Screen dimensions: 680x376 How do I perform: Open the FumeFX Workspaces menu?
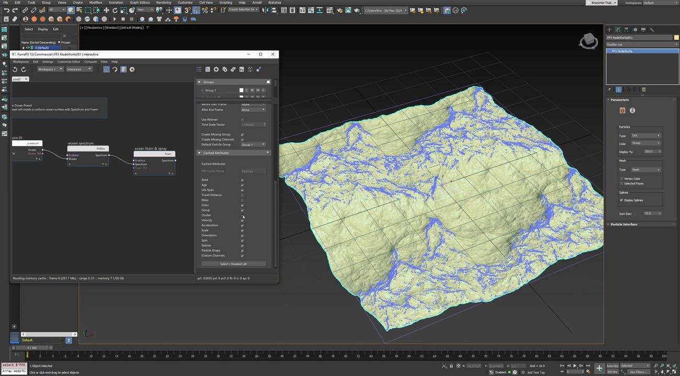pyautogui.click(x=21, y=62)
